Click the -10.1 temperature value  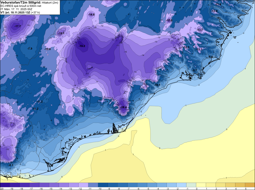point(157,85)
